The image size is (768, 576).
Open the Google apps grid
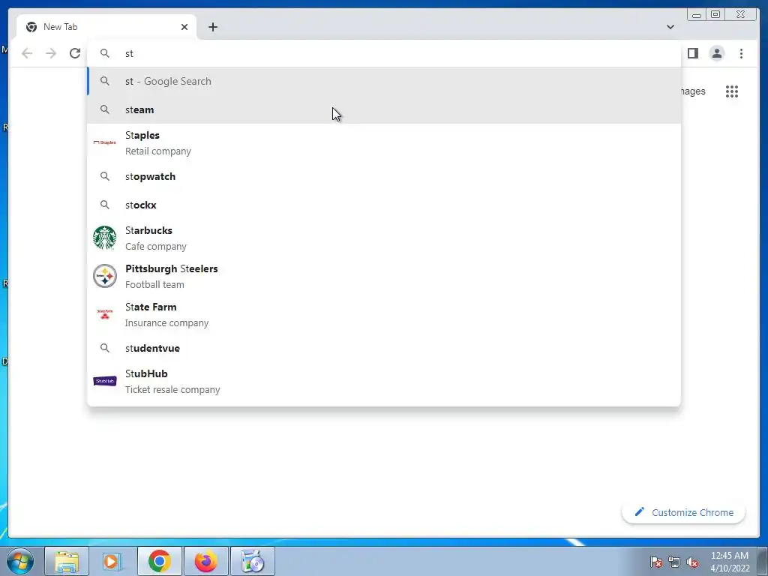click(x=732, y=91)
